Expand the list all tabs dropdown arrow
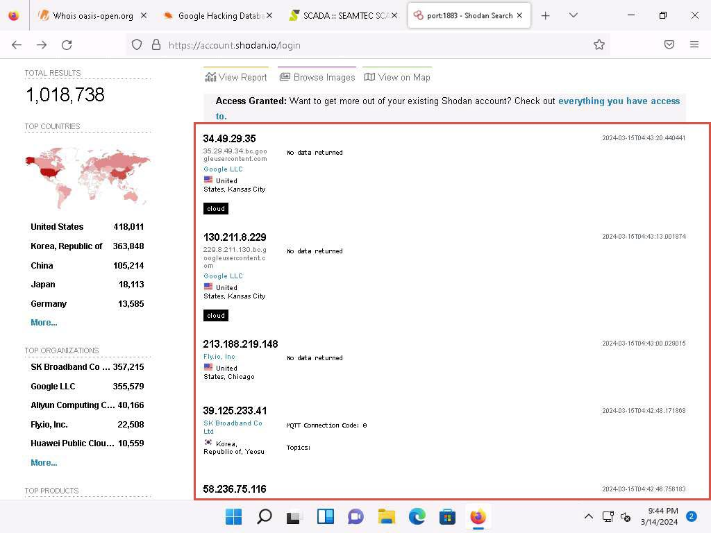This screenshot has height=533, width=711. 573,15
